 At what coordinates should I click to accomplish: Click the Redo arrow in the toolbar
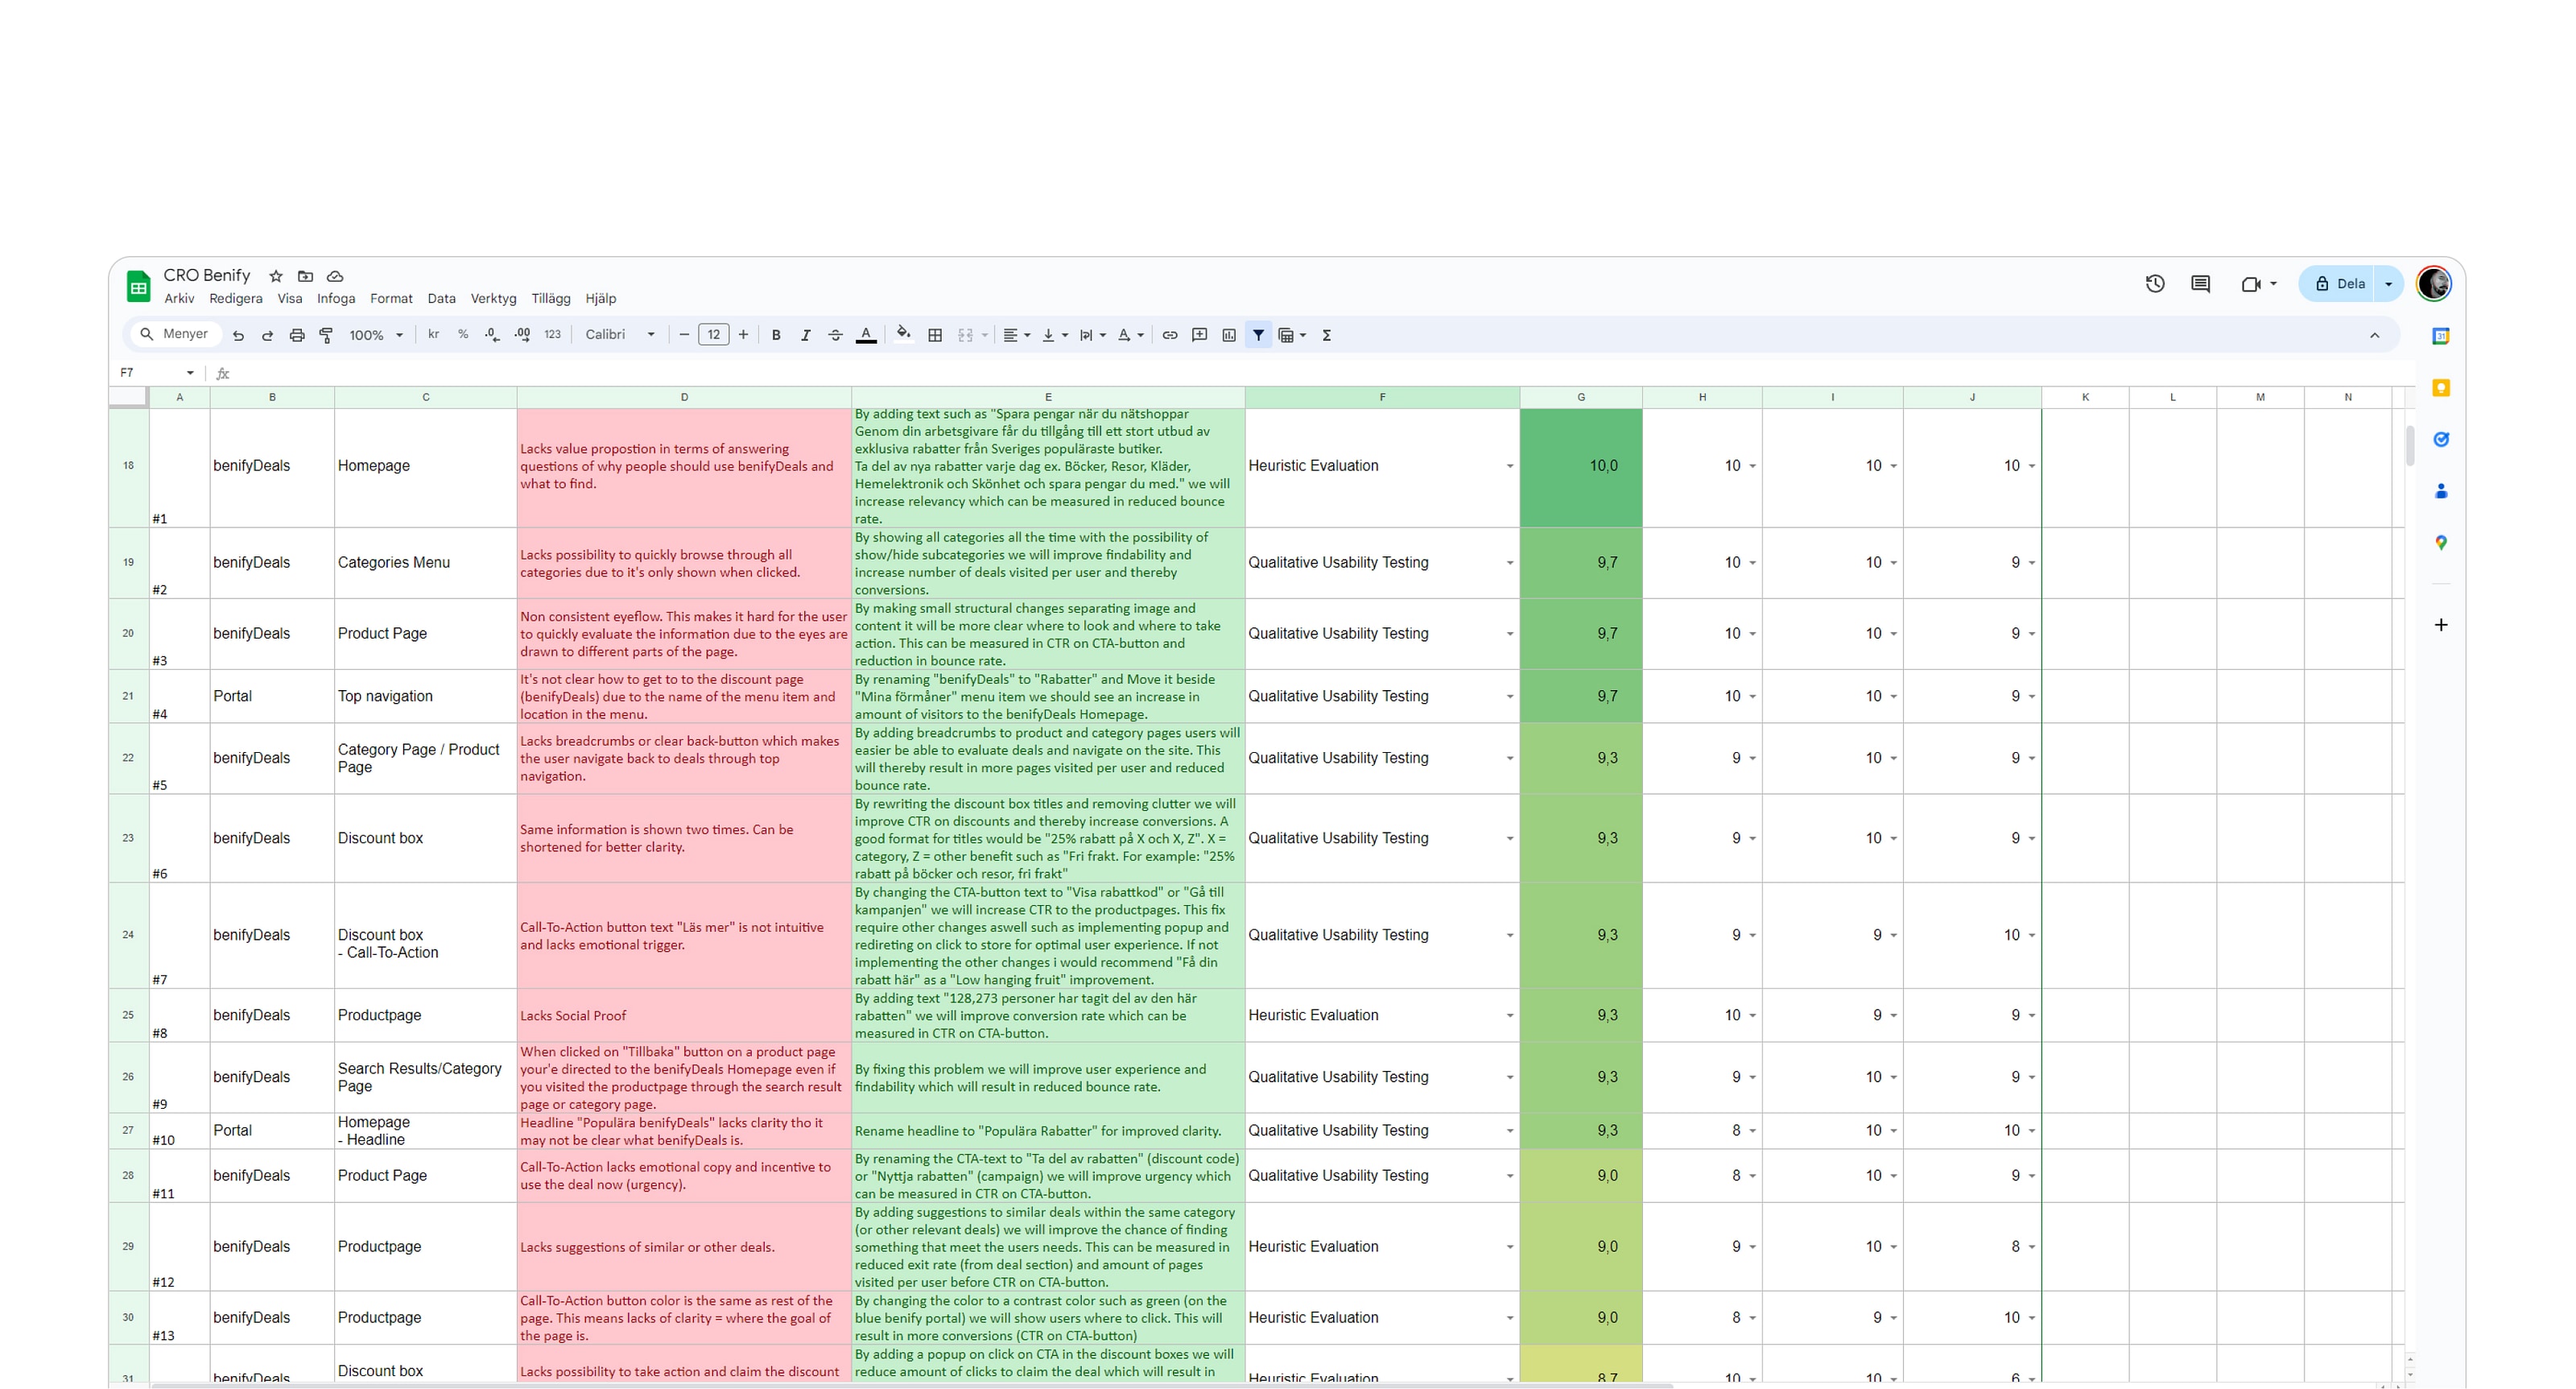[267, 335]
